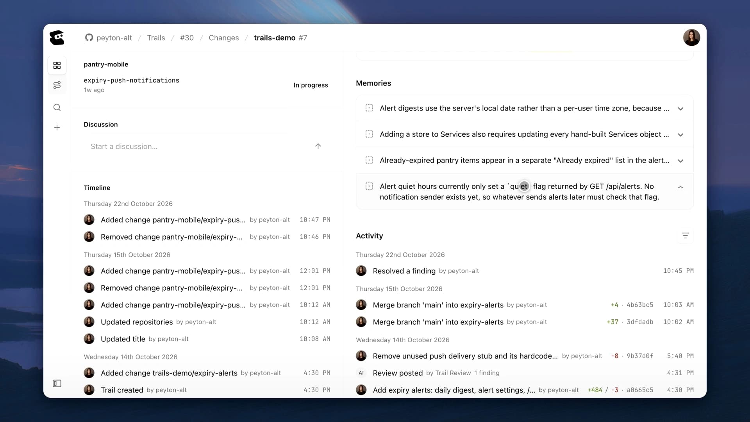Open the user profile avatar
This screenshot has height=422, width=750.
click(x=691, y=38)
